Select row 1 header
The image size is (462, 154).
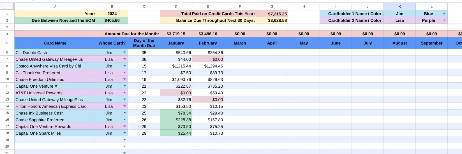[7, 14]
